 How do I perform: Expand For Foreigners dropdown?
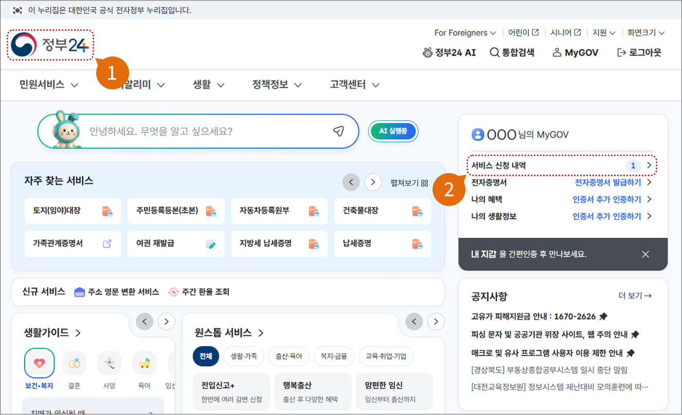465,33
